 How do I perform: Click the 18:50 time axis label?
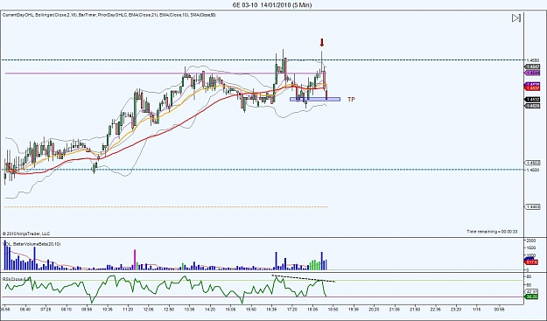click(333, 309)
